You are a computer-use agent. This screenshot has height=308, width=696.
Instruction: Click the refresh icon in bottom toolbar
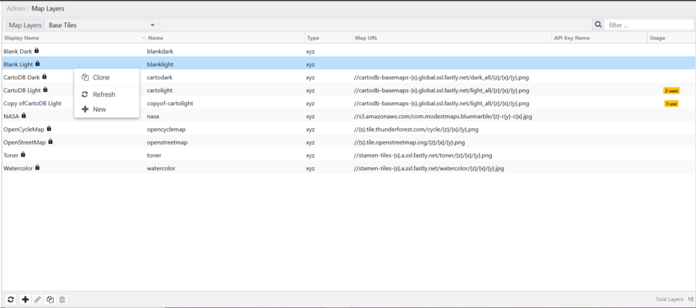coord(11,300)
